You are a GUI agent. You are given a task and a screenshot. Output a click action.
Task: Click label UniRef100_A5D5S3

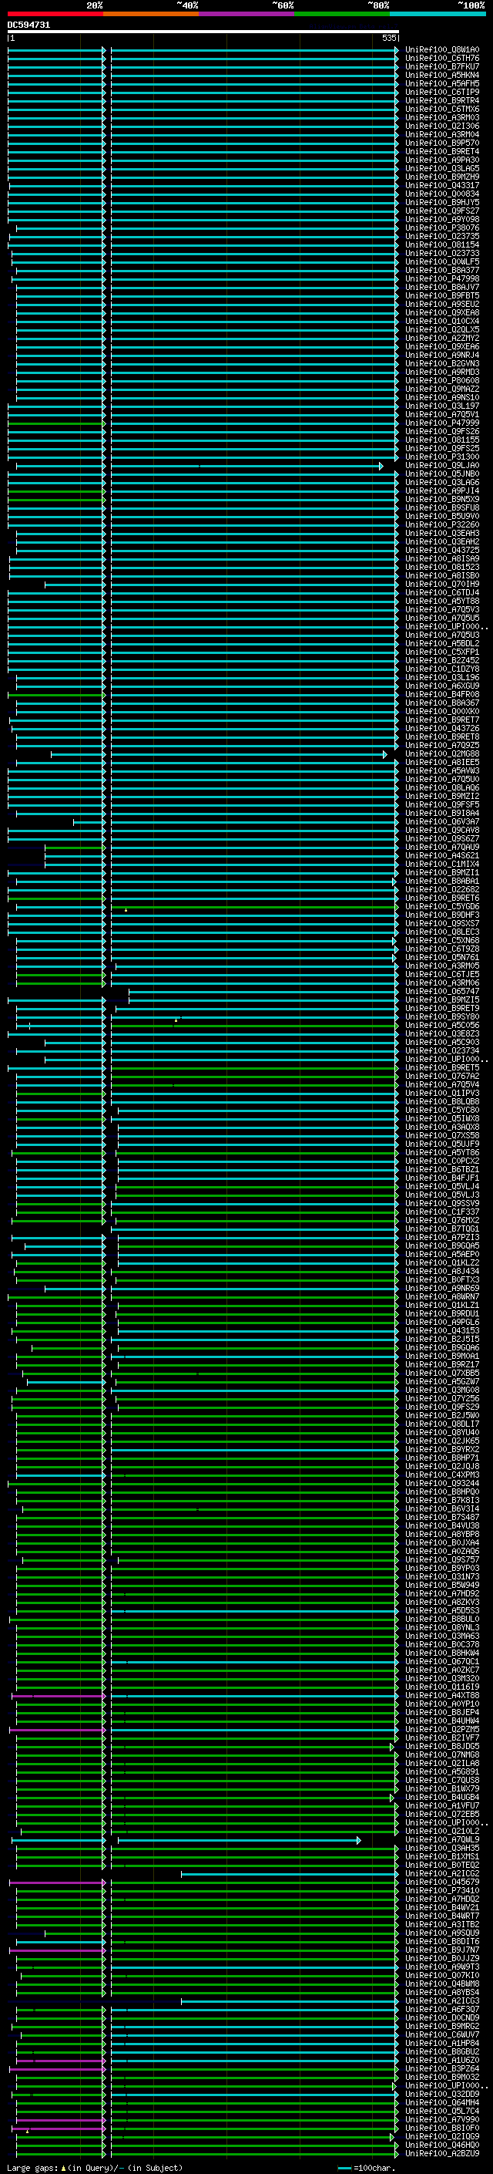(x=442, y=1610)
